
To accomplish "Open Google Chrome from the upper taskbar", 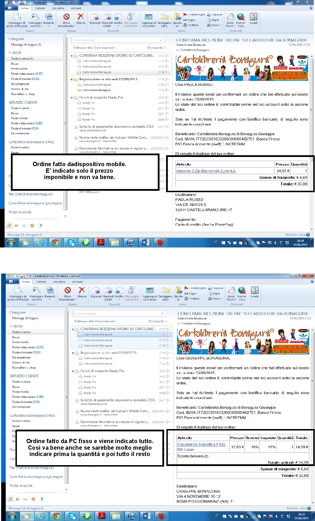I will tap(55, 243).
